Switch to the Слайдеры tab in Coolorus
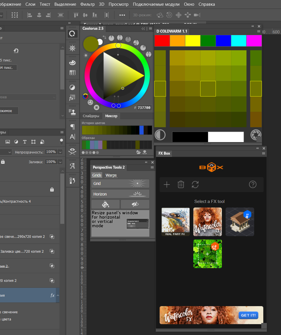 pos(91,116)
